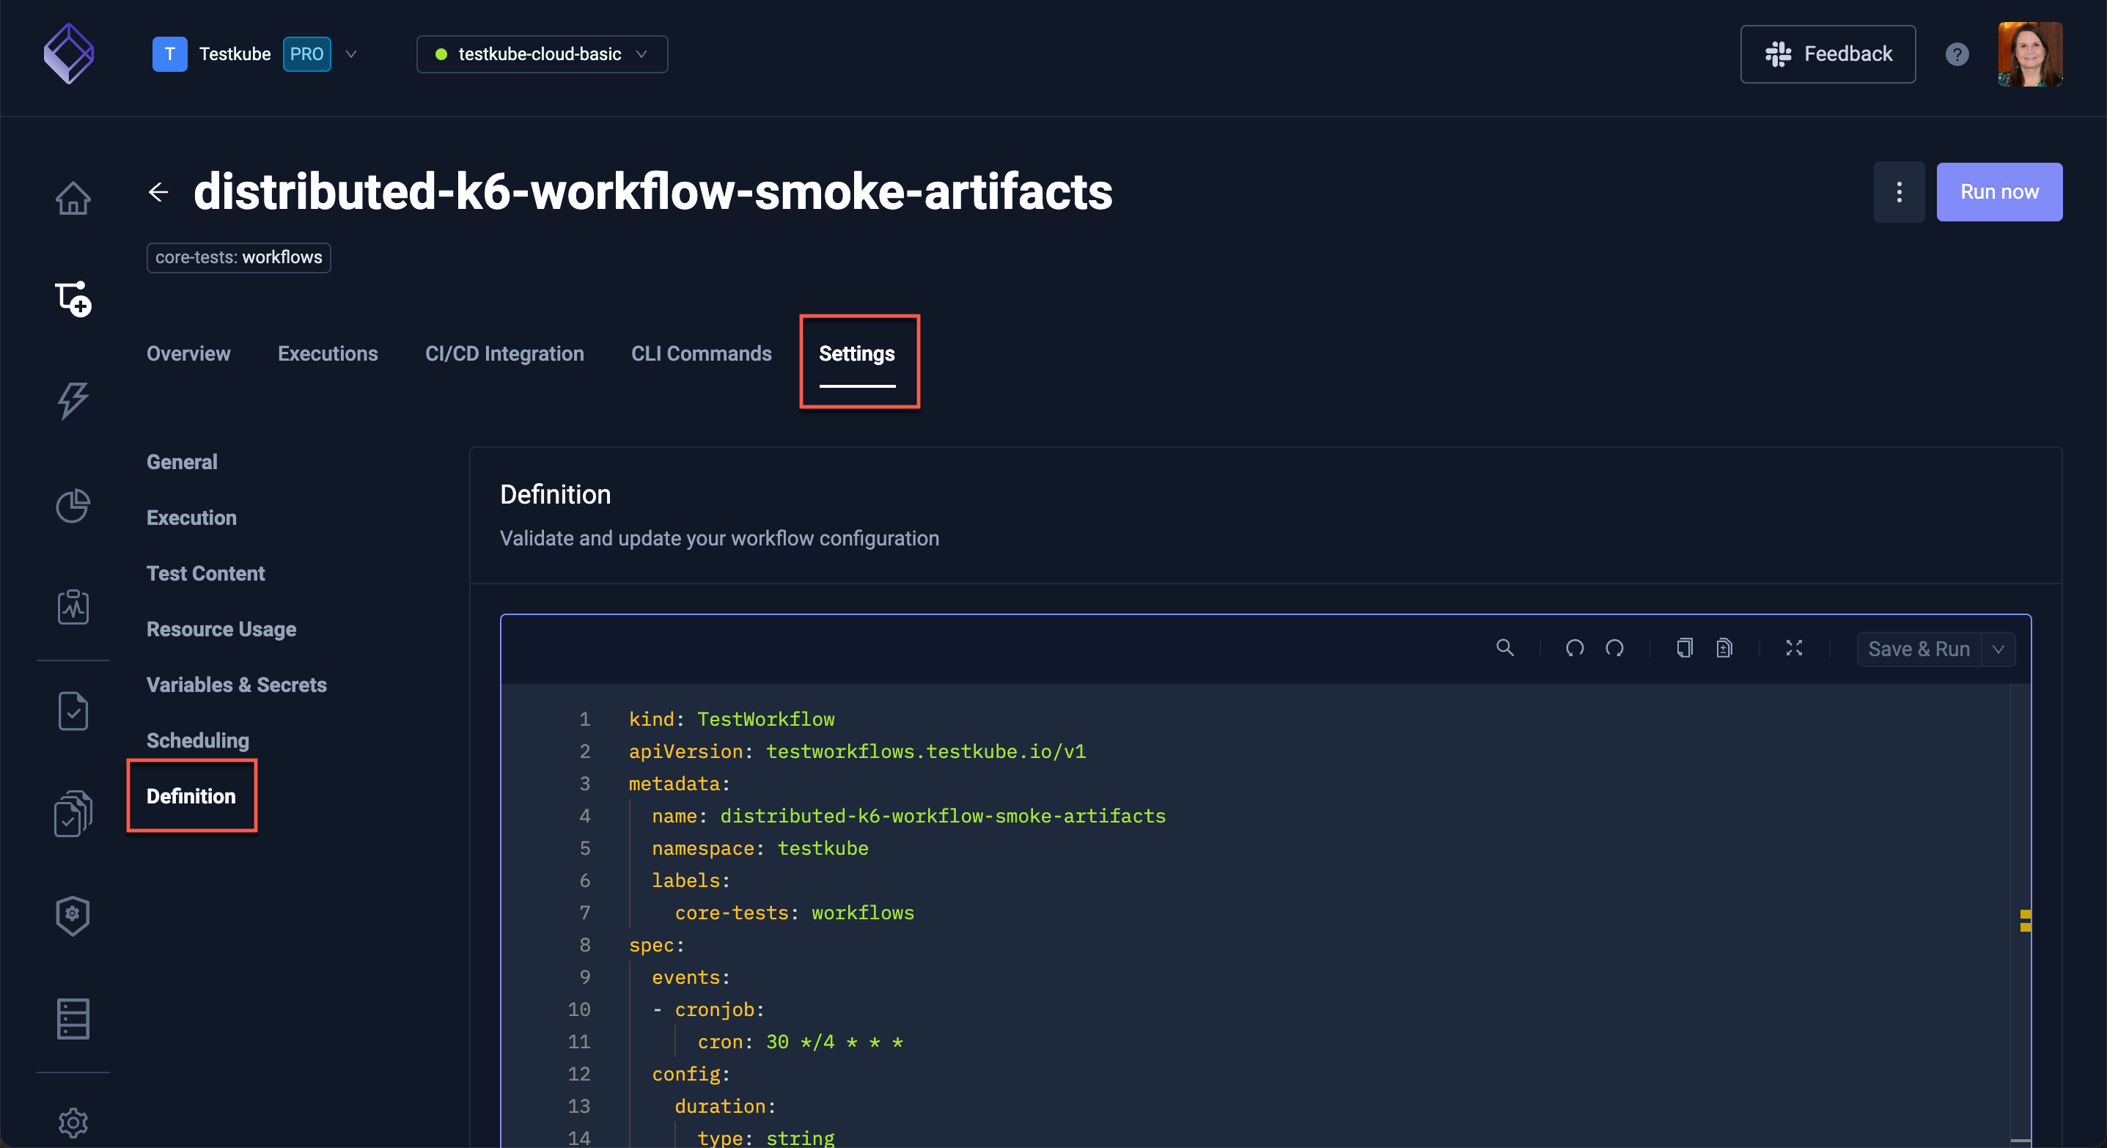The width and height of the screenshot is (2107, 1148).
Task: Open testkube-cloud-basic environment dropdown
Action: click(x=542, y=54)
